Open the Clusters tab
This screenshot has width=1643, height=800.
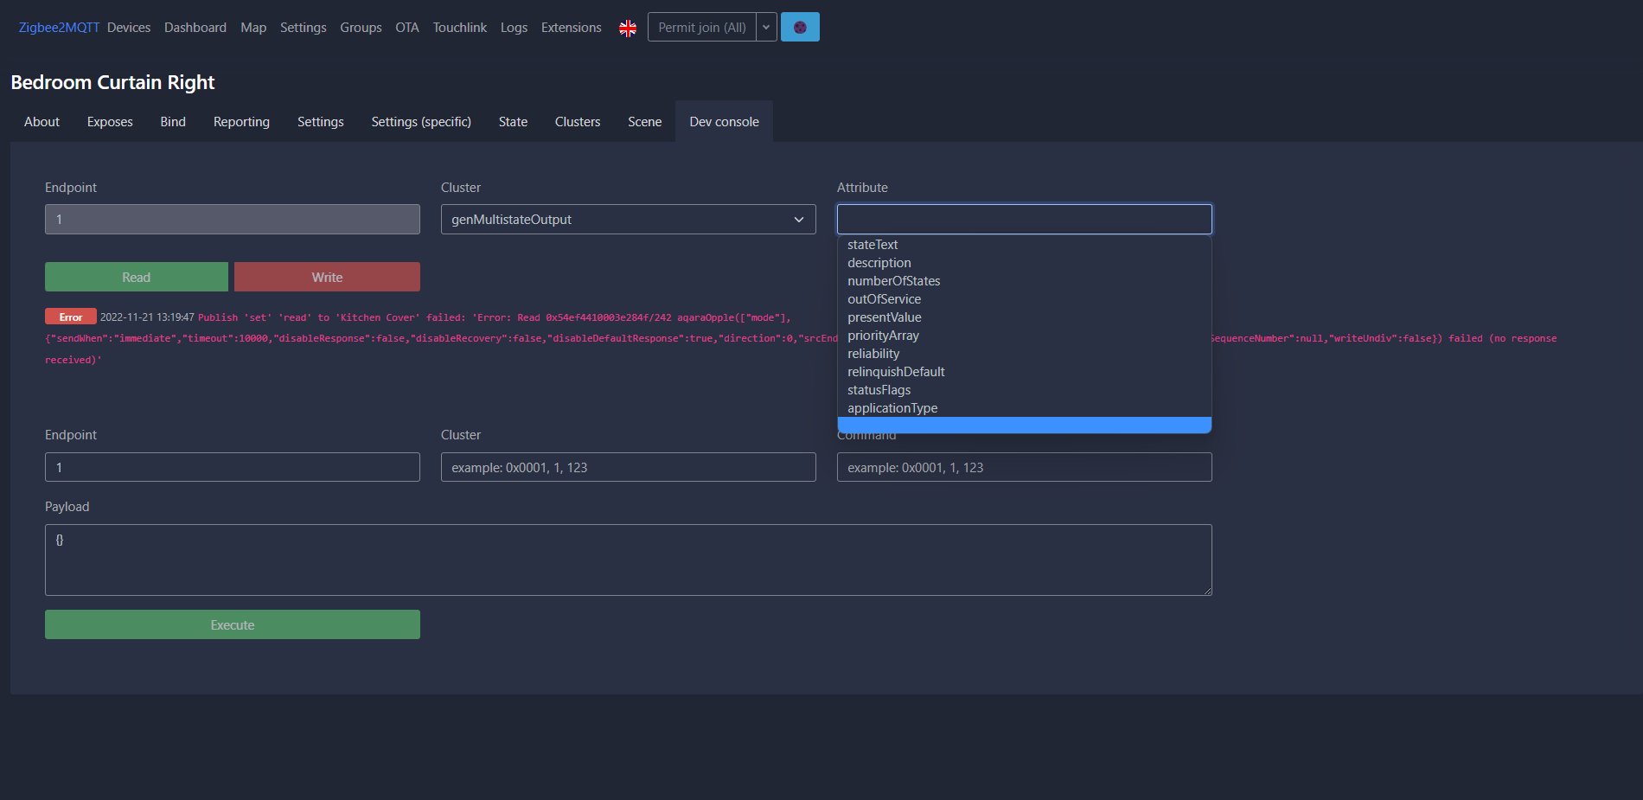pos(577,121)
